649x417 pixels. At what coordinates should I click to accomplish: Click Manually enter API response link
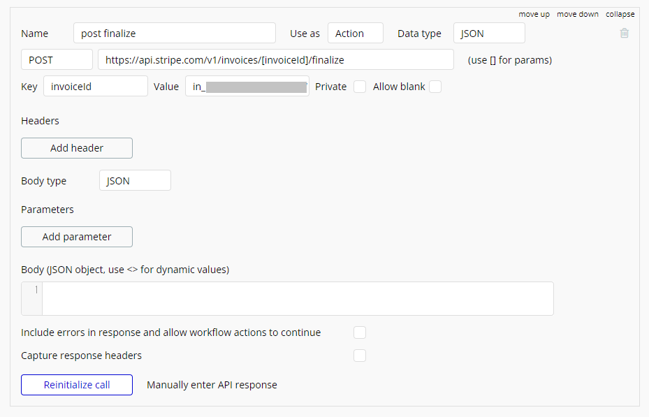coord(212,385)
